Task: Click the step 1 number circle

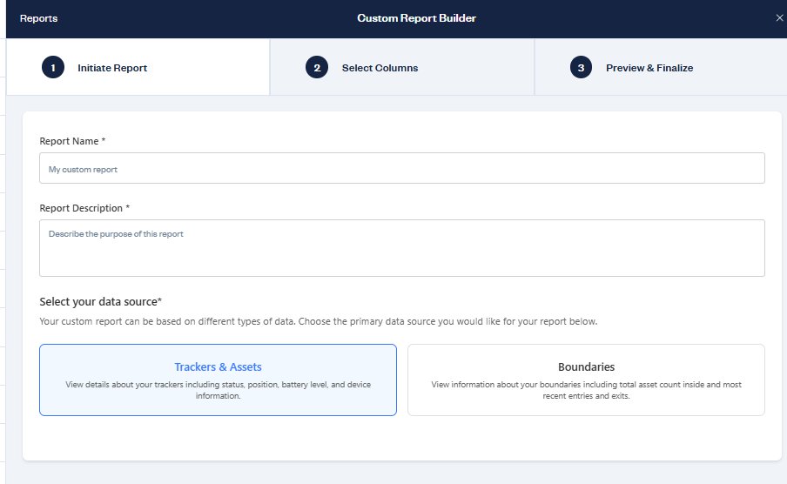Action: (x=52, y=68)
